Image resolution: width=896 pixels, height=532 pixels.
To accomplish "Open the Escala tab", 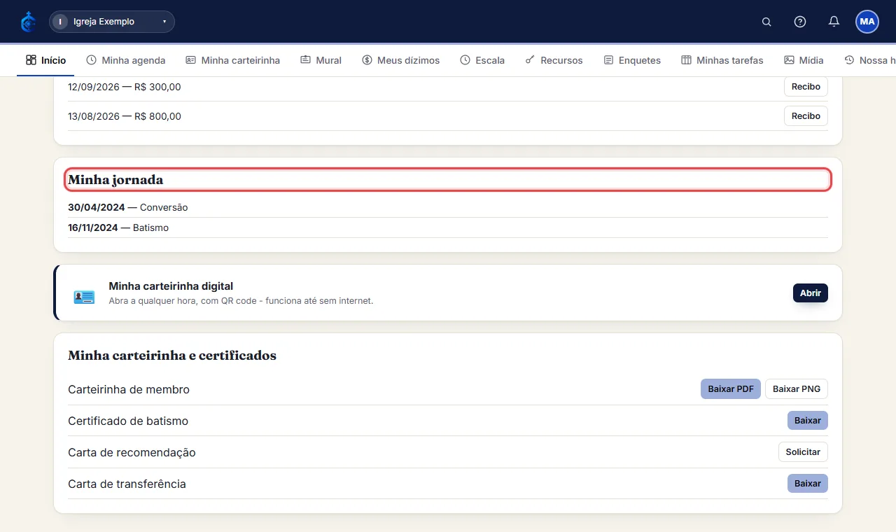I will (482, 60).
